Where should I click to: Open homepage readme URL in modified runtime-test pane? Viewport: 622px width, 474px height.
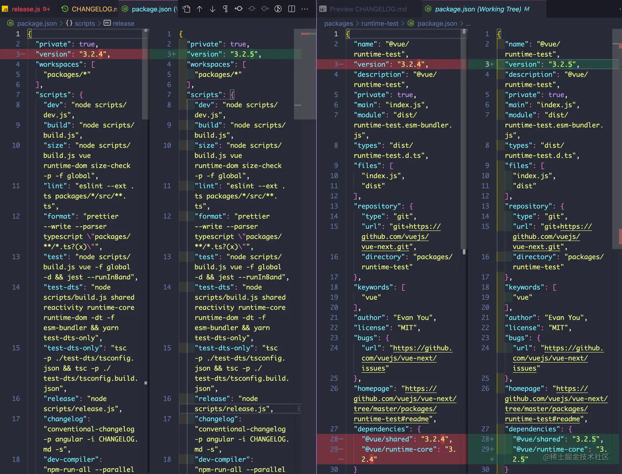[556, 404]
